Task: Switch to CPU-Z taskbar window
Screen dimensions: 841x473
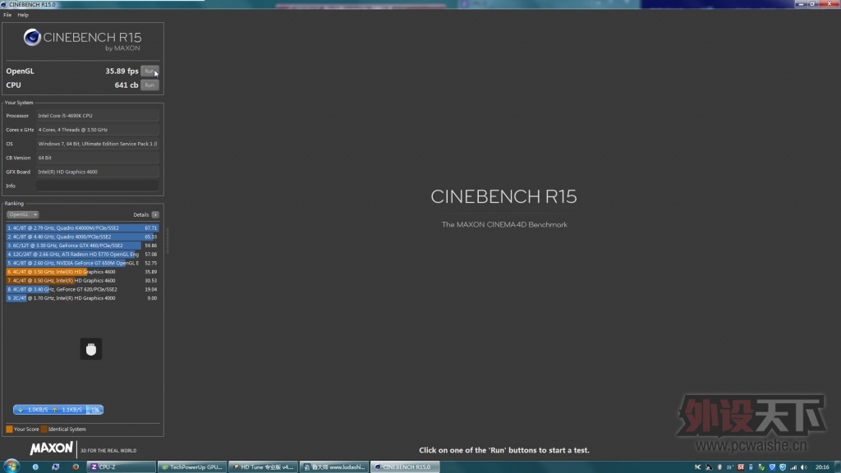Action: coord(121,467)
